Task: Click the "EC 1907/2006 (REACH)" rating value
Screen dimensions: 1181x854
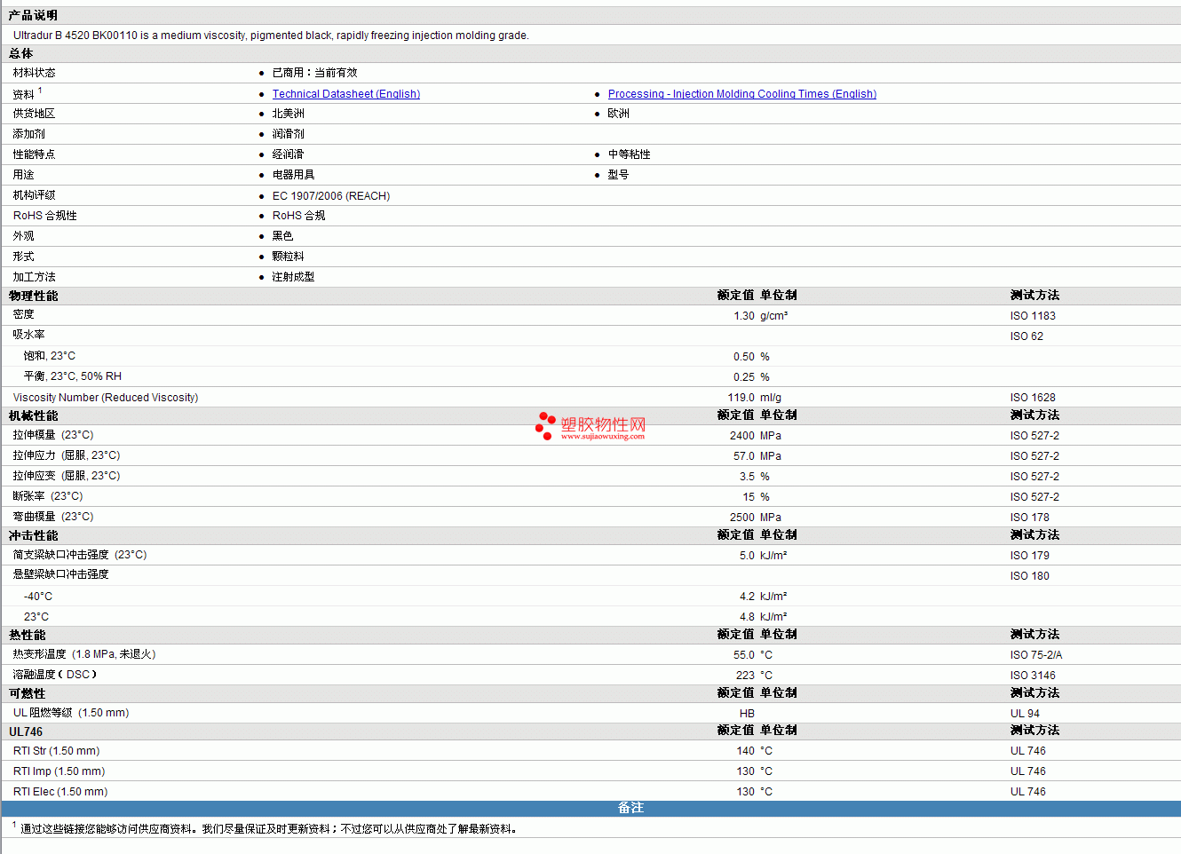Action: (x=331, y=196)
